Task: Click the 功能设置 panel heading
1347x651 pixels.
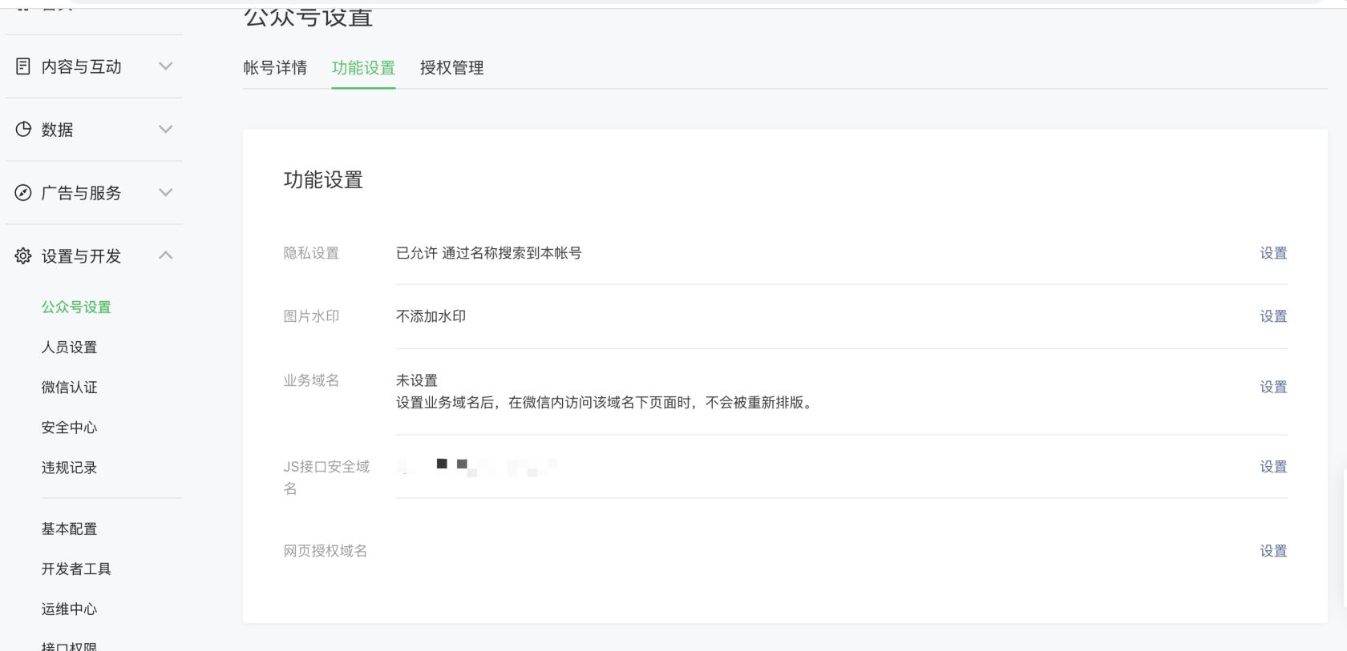Action: tap(323, 180)
